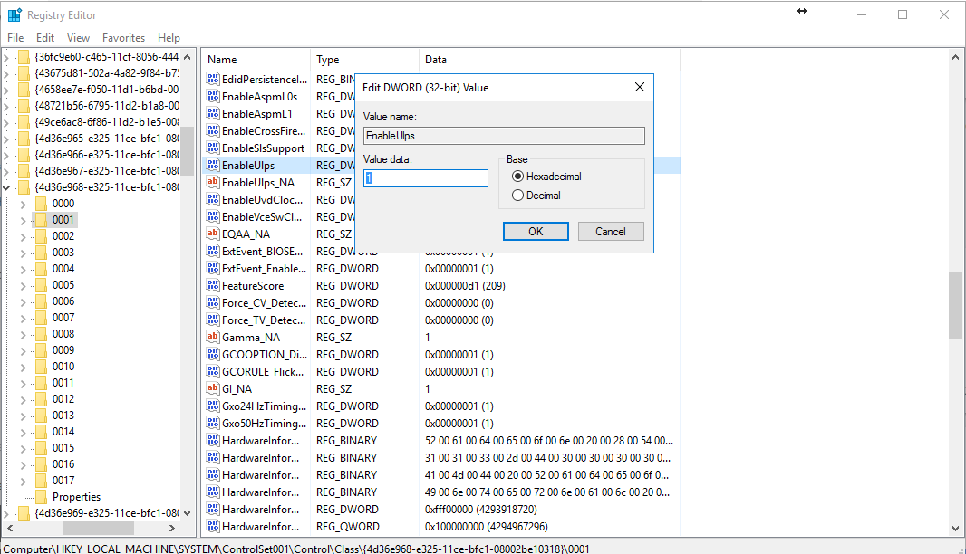Select the 0003 key in the tree

click(63, 253)
